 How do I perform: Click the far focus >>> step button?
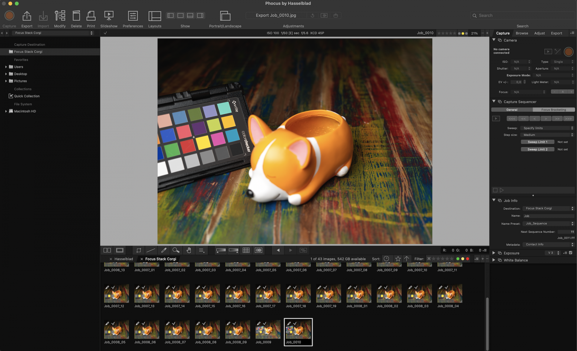(x=568, y=119)
